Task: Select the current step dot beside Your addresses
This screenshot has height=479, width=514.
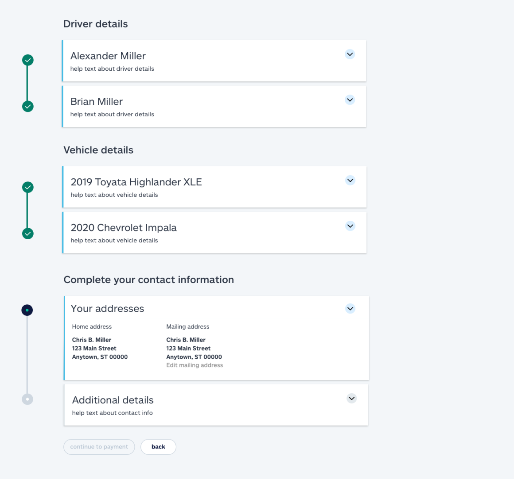Action: coord(27,310)
